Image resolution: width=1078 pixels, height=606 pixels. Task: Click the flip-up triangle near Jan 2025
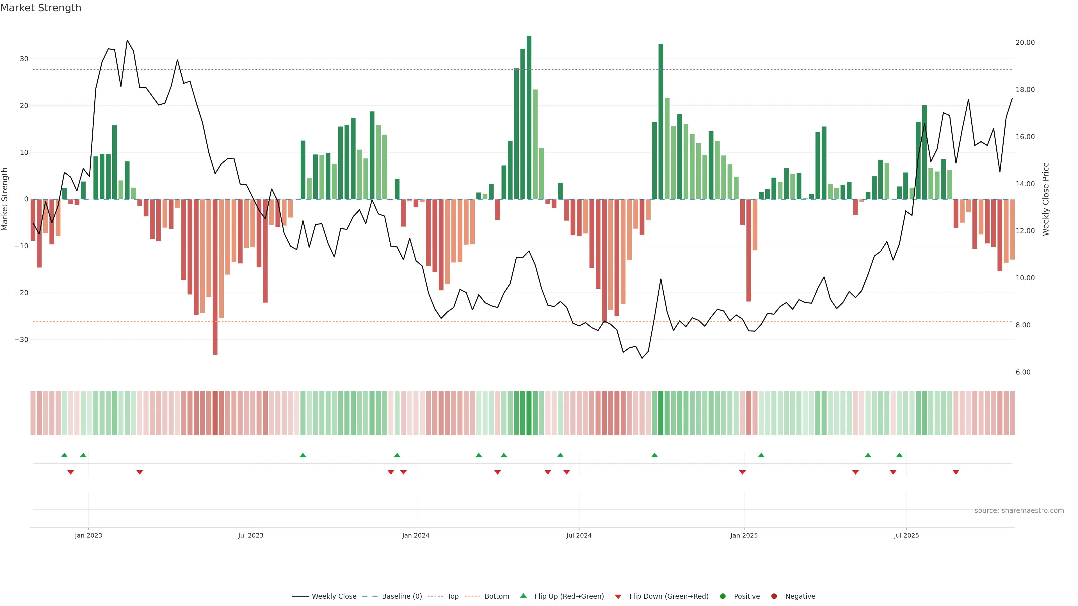[761, 455]
